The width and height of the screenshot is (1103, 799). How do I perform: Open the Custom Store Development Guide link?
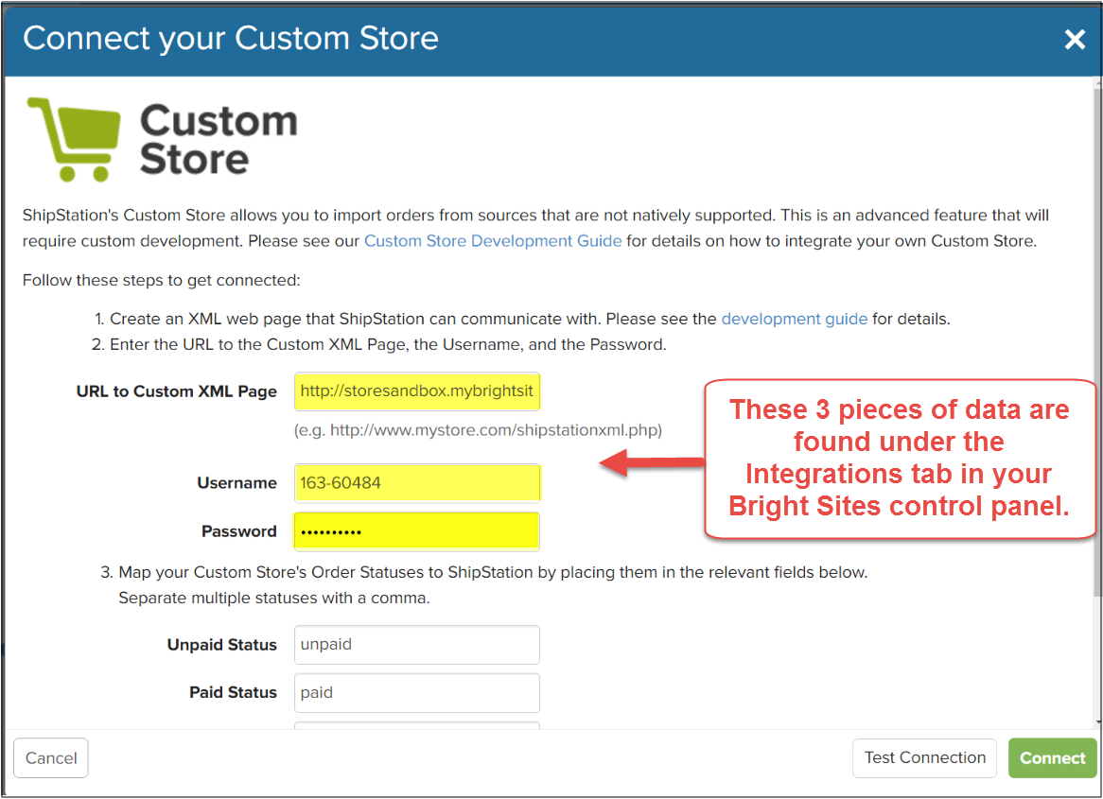493,240
